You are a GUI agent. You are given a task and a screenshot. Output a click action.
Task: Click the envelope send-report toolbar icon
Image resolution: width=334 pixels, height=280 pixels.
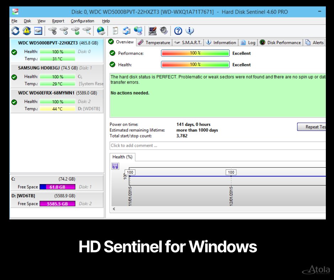pyautogui.click(x=126, y=31)
